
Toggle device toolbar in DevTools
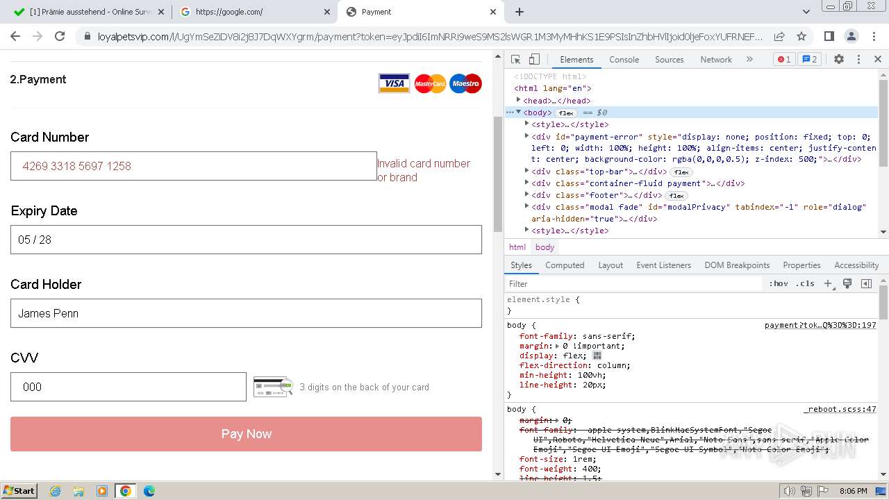point(534,60)
